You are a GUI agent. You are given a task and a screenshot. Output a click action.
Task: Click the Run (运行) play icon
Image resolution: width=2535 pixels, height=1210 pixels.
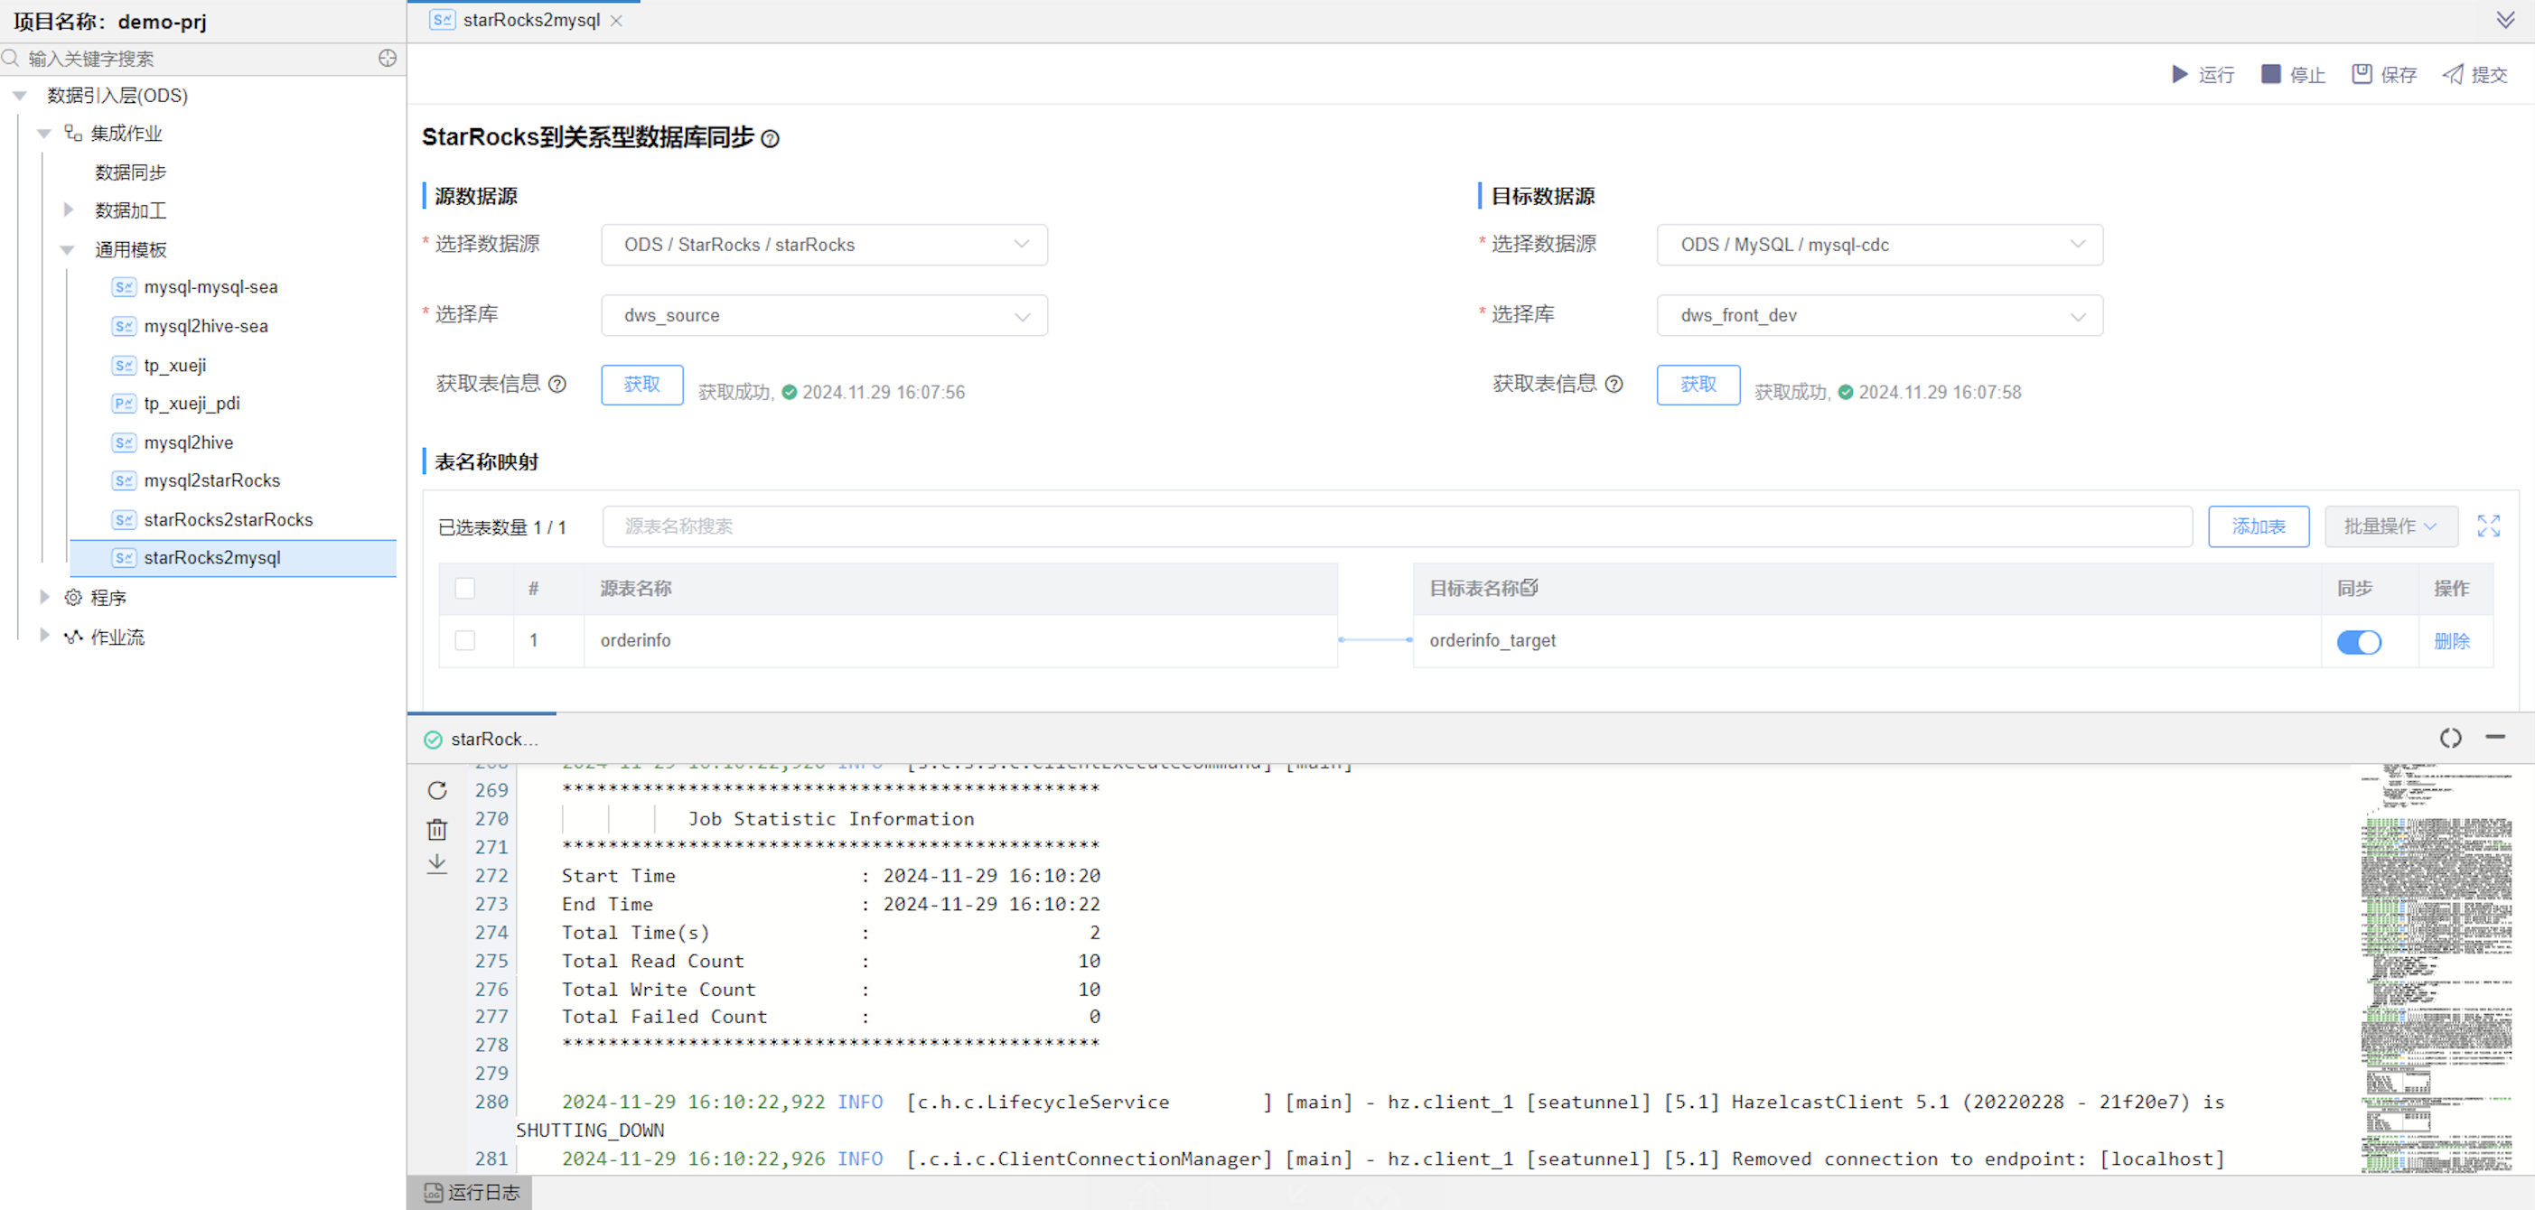tap(2180, 75)
